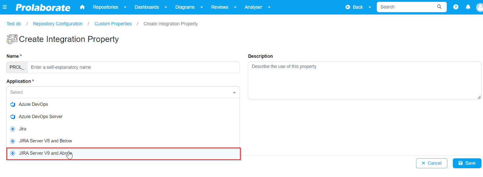Screen dimensions: 483x177
Task: Click the Save button
Action: point(467,163)
